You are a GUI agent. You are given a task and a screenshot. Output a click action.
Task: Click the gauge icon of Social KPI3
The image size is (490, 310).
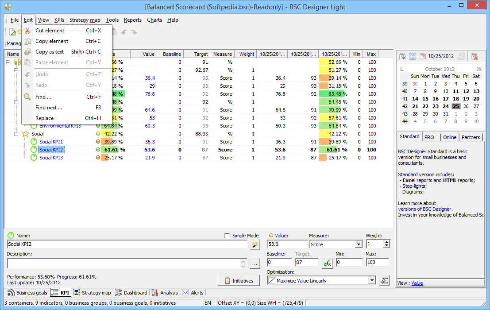coord(34,158)
